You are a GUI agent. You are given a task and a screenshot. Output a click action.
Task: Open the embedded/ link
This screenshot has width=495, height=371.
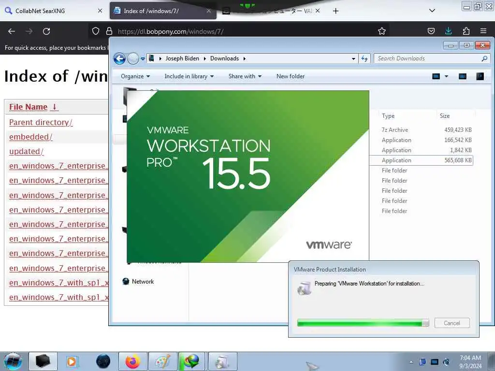coord(30,137)
